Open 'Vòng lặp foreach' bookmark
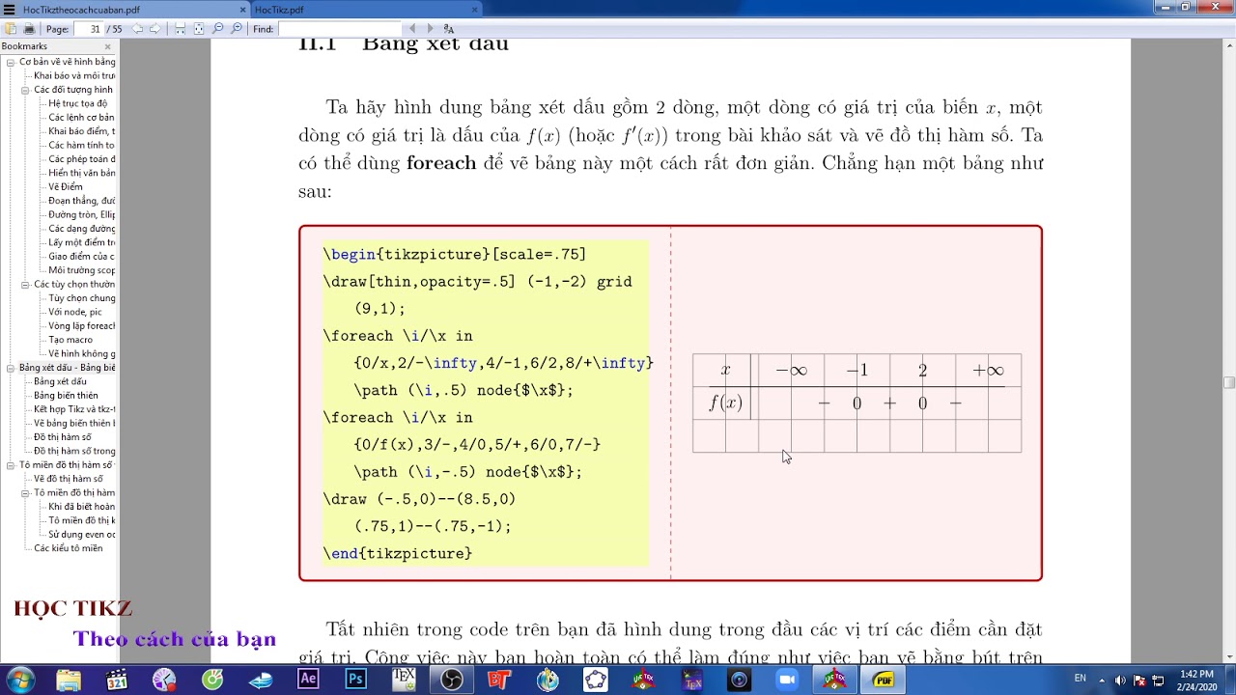1236x695 pixels. 81,326
